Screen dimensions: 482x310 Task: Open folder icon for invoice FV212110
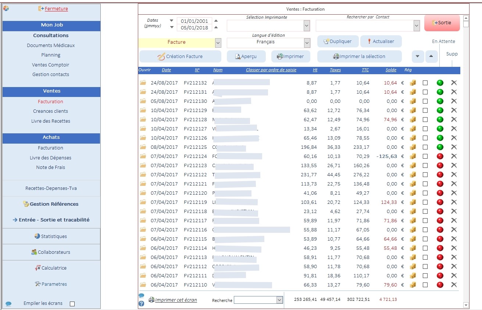click(143, 285)
